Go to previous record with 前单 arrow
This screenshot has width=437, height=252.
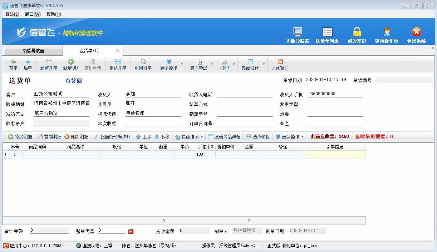coord(13,64)
